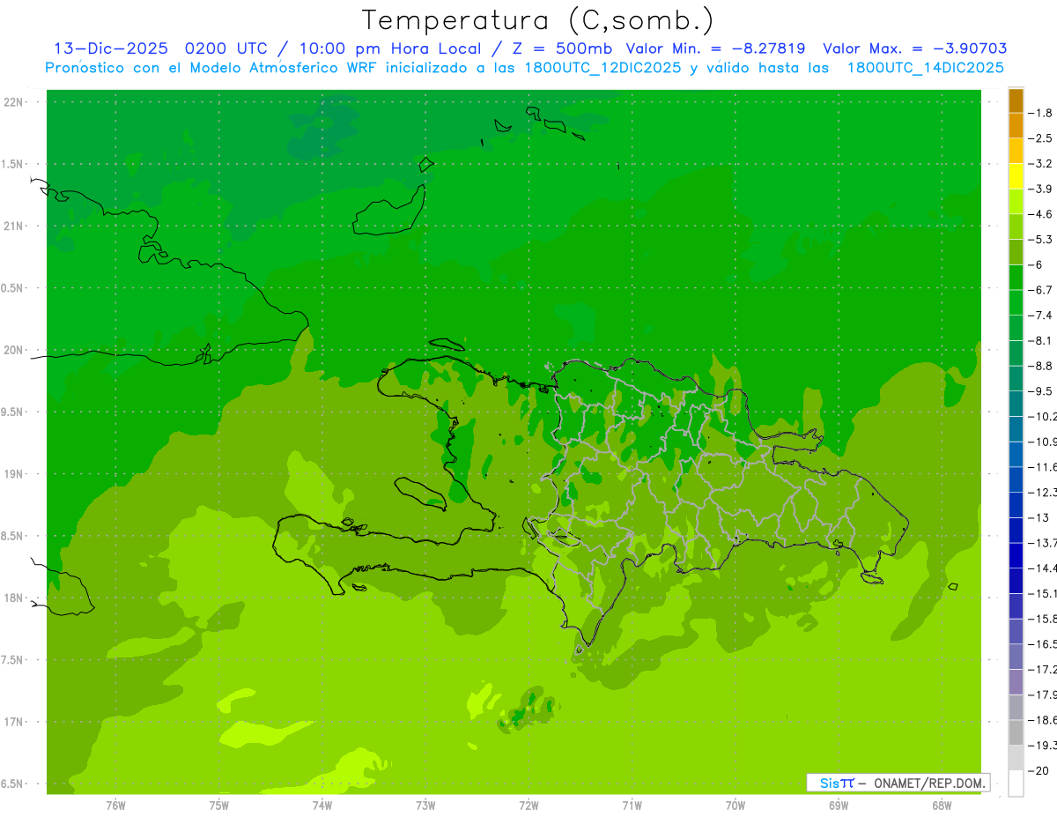1057x817 pixels.
Task: Click the '70W' longitude label
Action: (x=735, y=806)
